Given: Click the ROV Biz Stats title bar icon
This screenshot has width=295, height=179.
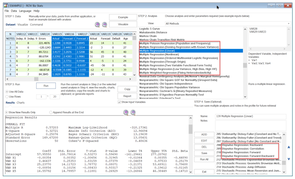Looking at the screenshot, I should 6,6.
